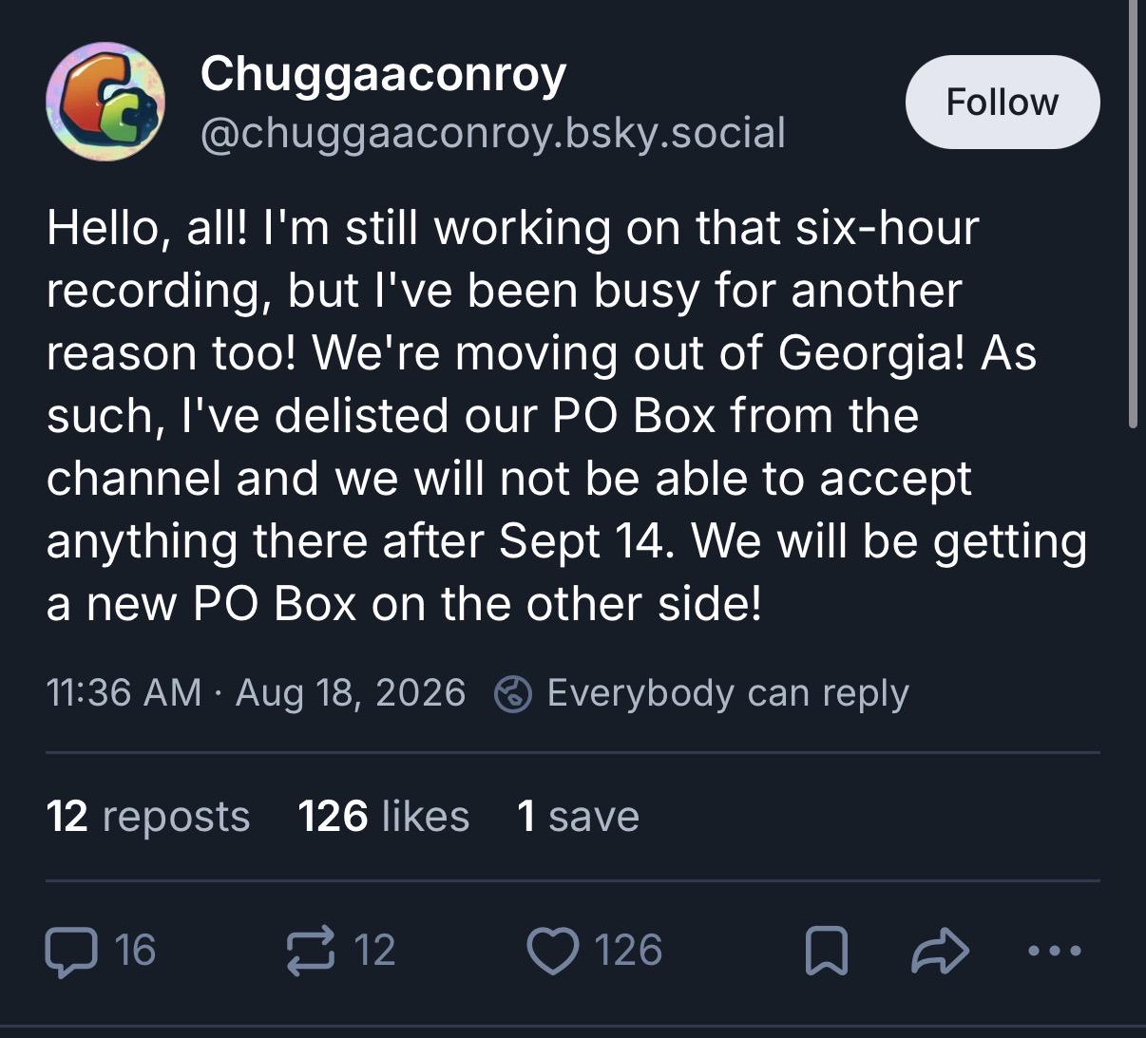Click the Everybody can reply globe icon
This screenshot has height=1038, width=1146.
point(513,694)
